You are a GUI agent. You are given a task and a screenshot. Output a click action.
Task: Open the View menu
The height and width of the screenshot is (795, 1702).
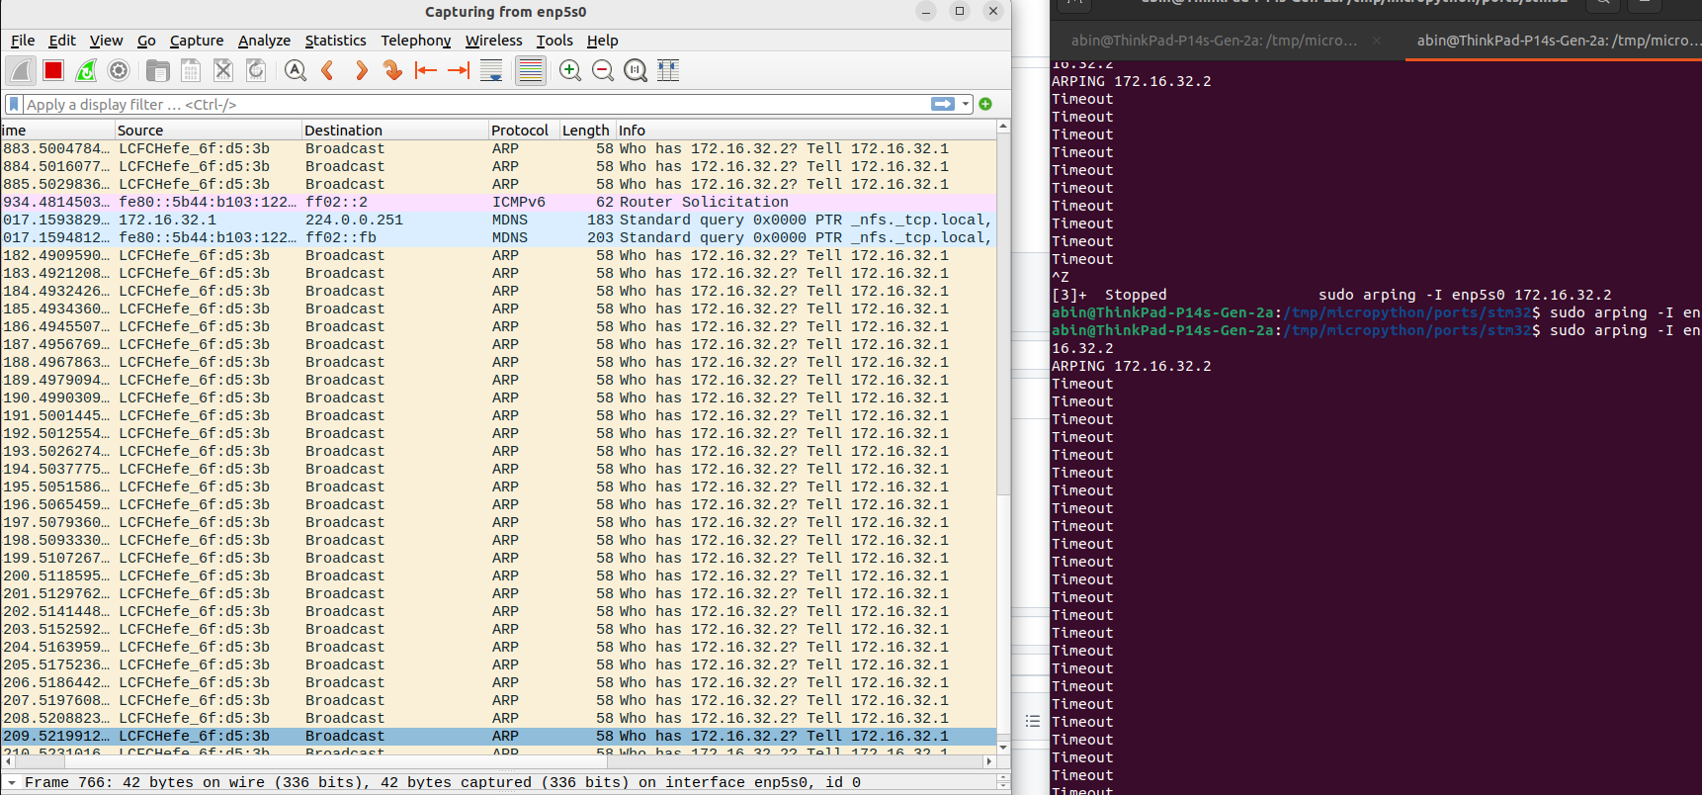[x=106, y=41]
